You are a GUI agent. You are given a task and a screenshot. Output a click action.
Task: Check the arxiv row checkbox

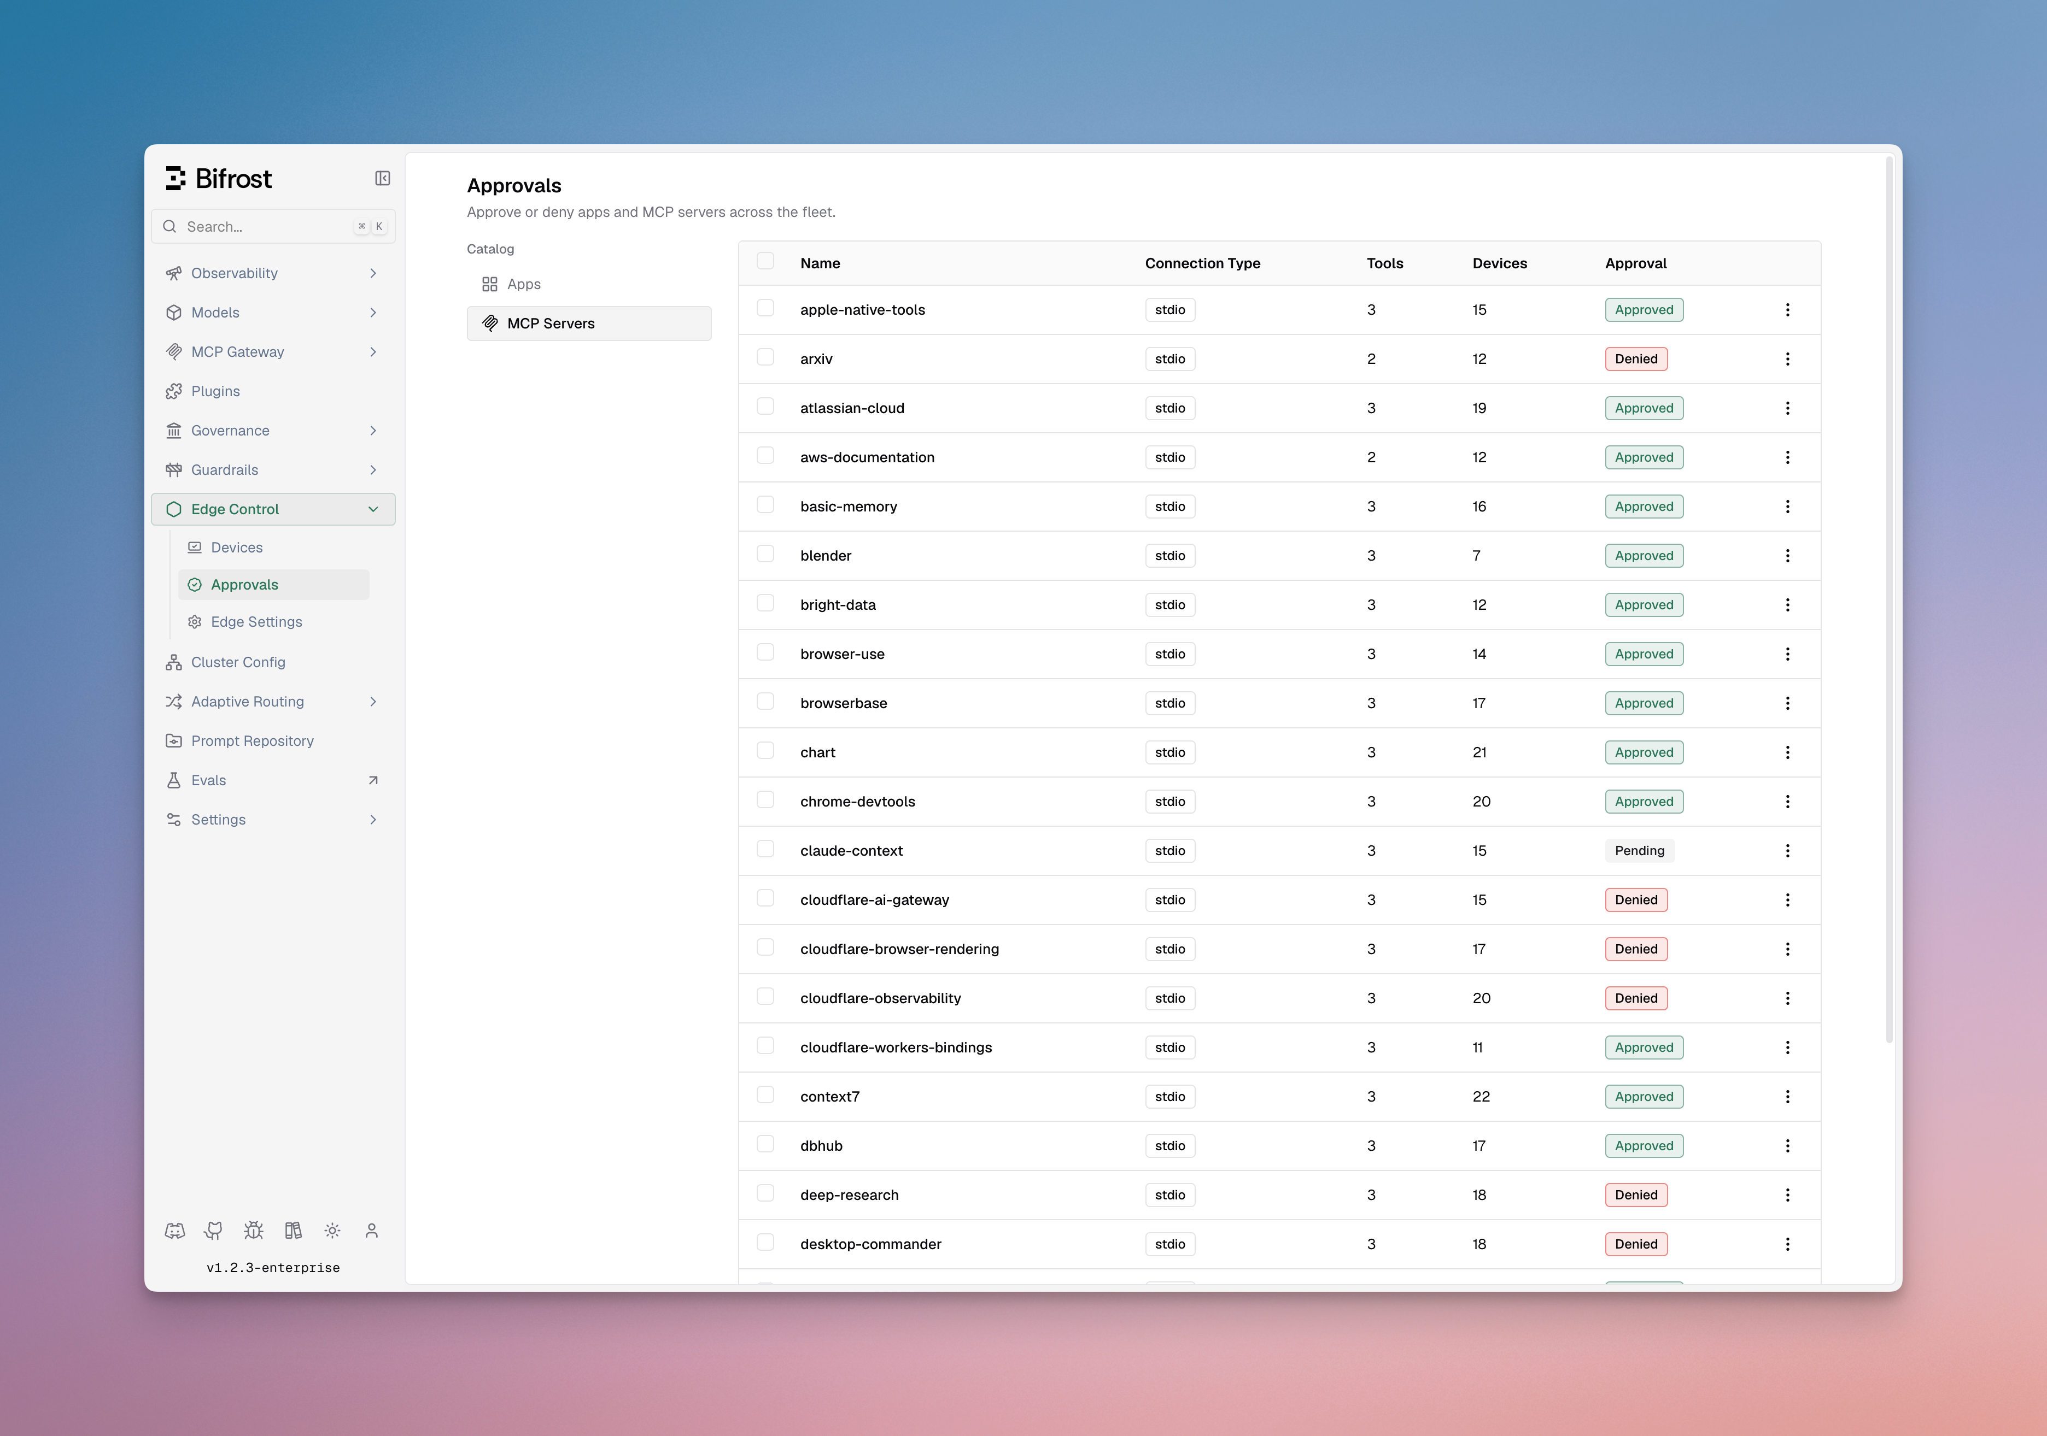[765, 357]
